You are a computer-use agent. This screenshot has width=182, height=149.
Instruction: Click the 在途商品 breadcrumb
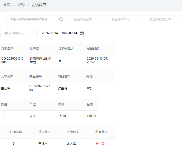pos(39,5)
